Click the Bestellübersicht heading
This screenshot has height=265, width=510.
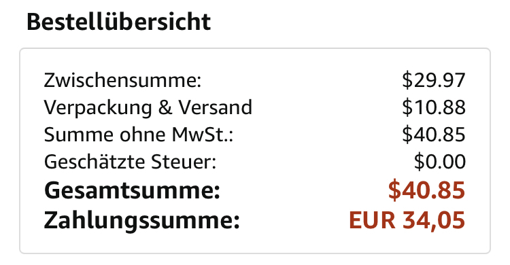[x=119, y=22]
